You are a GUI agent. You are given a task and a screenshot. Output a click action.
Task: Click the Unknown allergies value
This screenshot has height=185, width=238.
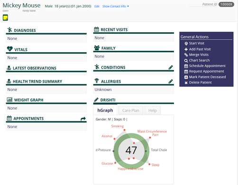point(103,90)
